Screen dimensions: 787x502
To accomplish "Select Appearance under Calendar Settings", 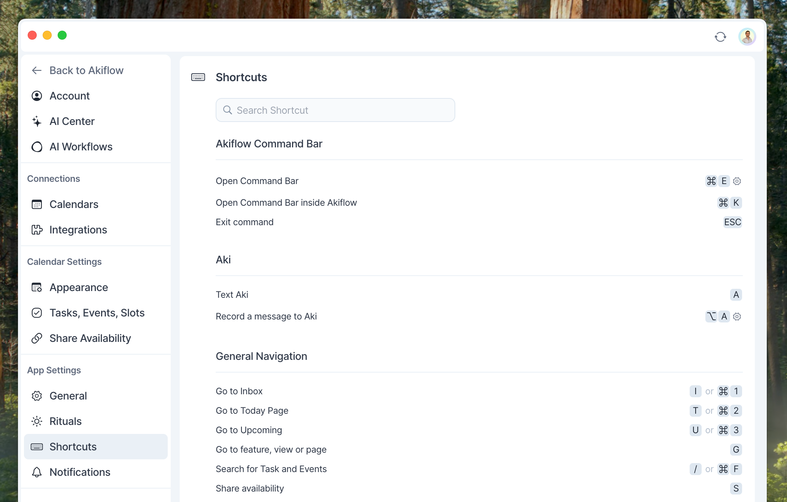I will point(79,287).
